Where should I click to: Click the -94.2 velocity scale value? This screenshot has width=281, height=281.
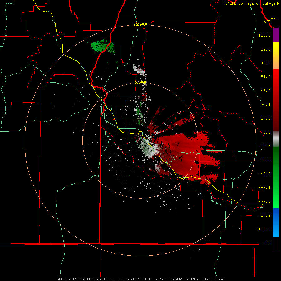(x=264, y=215)
